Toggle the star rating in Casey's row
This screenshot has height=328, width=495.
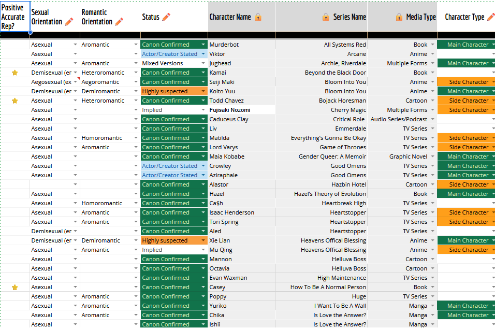[15, 287]
